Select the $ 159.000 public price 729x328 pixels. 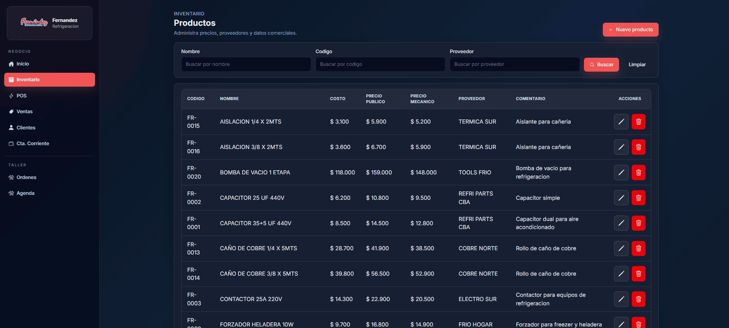point(379,172)
